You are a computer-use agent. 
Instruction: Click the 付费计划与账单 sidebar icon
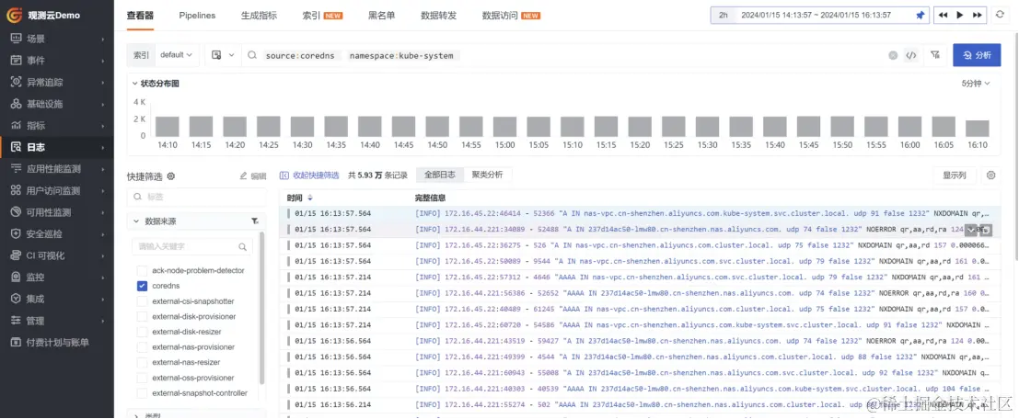coord(17,342)
